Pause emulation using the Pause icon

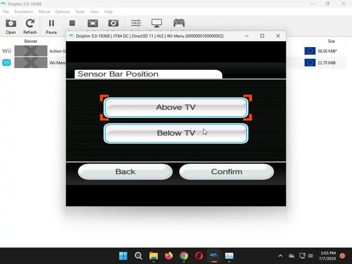pyautogui.click(x=52, y=26)
